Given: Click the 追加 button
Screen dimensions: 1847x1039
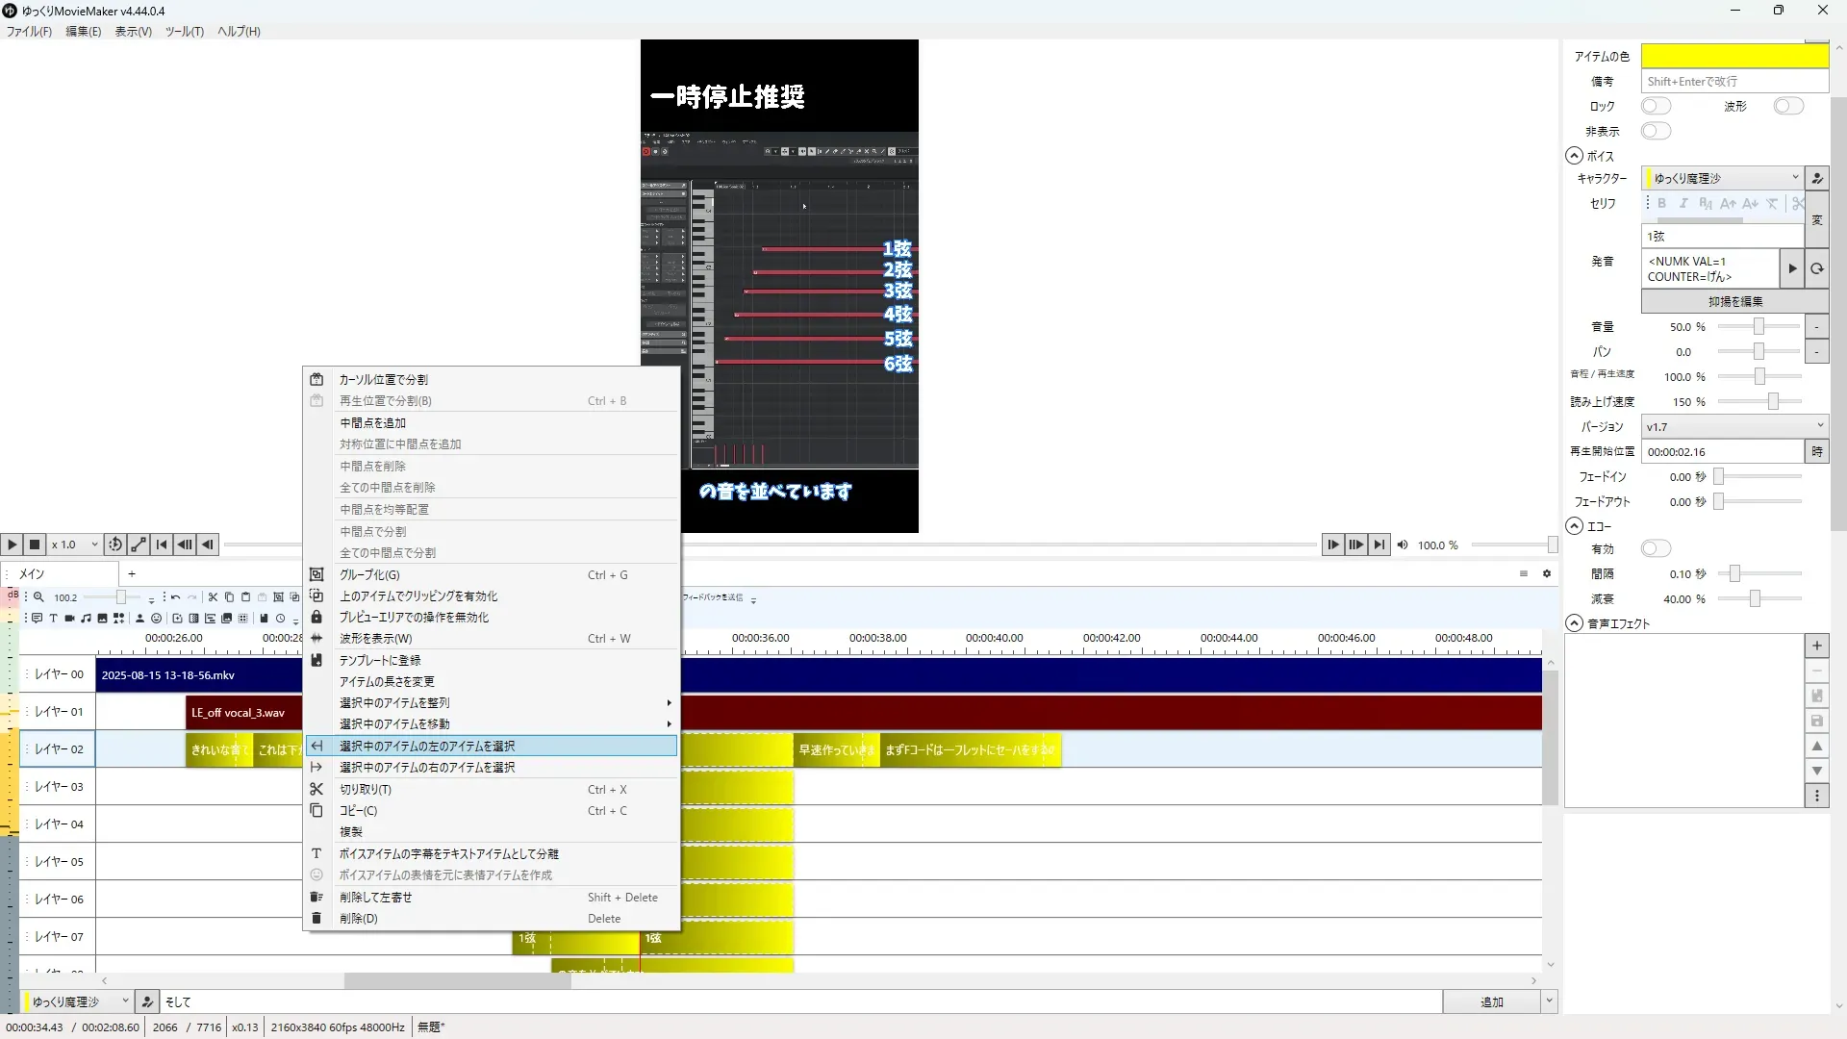Looking at the screenshot, I should pyautogui.click(x=1491, y=1001).
